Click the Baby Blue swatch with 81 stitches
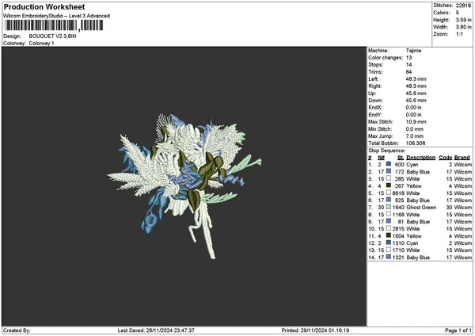475x336 pixels. 389,221
